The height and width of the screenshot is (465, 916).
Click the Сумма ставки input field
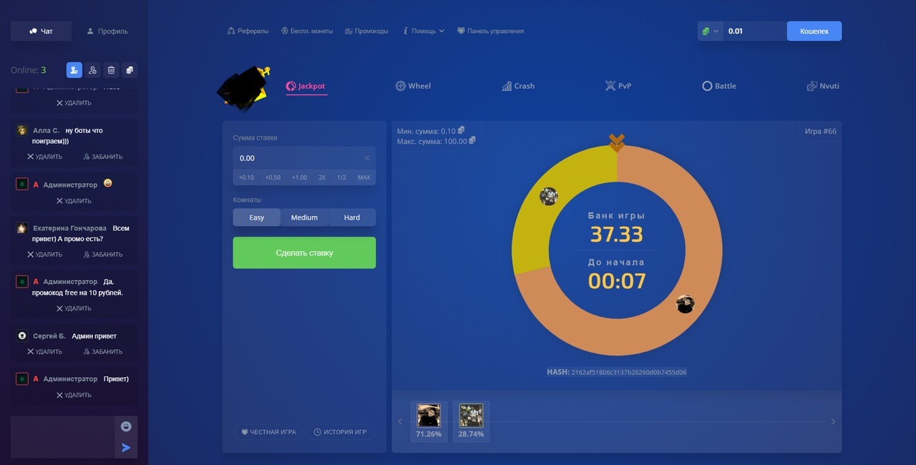[297, 158]
